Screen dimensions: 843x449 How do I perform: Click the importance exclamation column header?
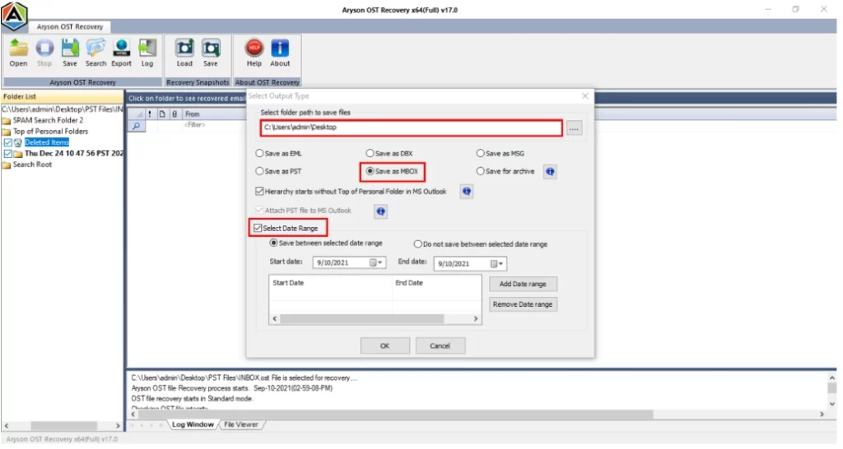[150, 113]
